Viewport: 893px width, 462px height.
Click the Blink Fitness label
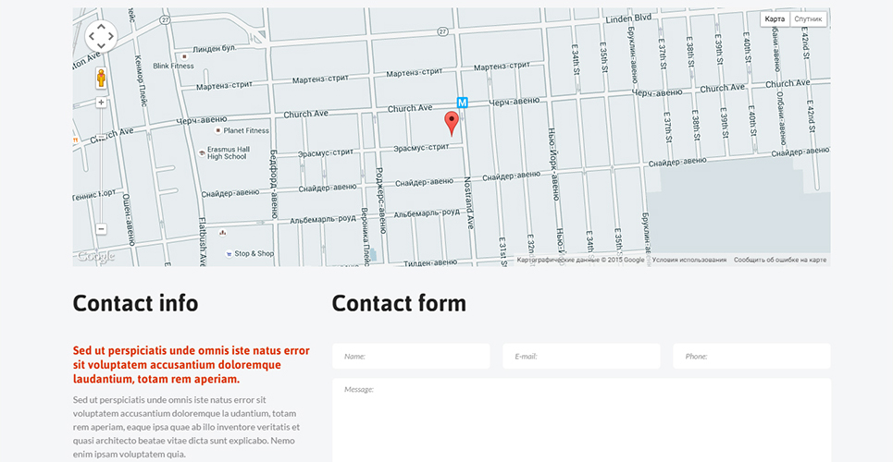click(x=174, y=66)
